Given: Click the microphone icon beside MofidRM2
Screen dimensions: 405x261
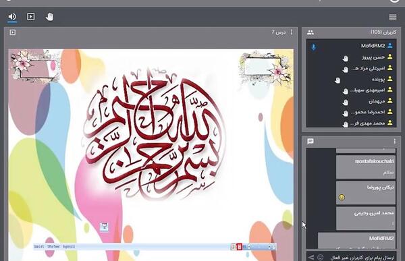Looking at the screenshot, I should 314,47.
